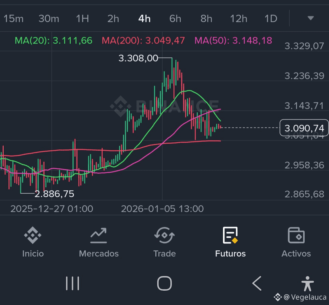Tap the Android recent apps icon
Screen dimensions: 329x305
point(73,283)
